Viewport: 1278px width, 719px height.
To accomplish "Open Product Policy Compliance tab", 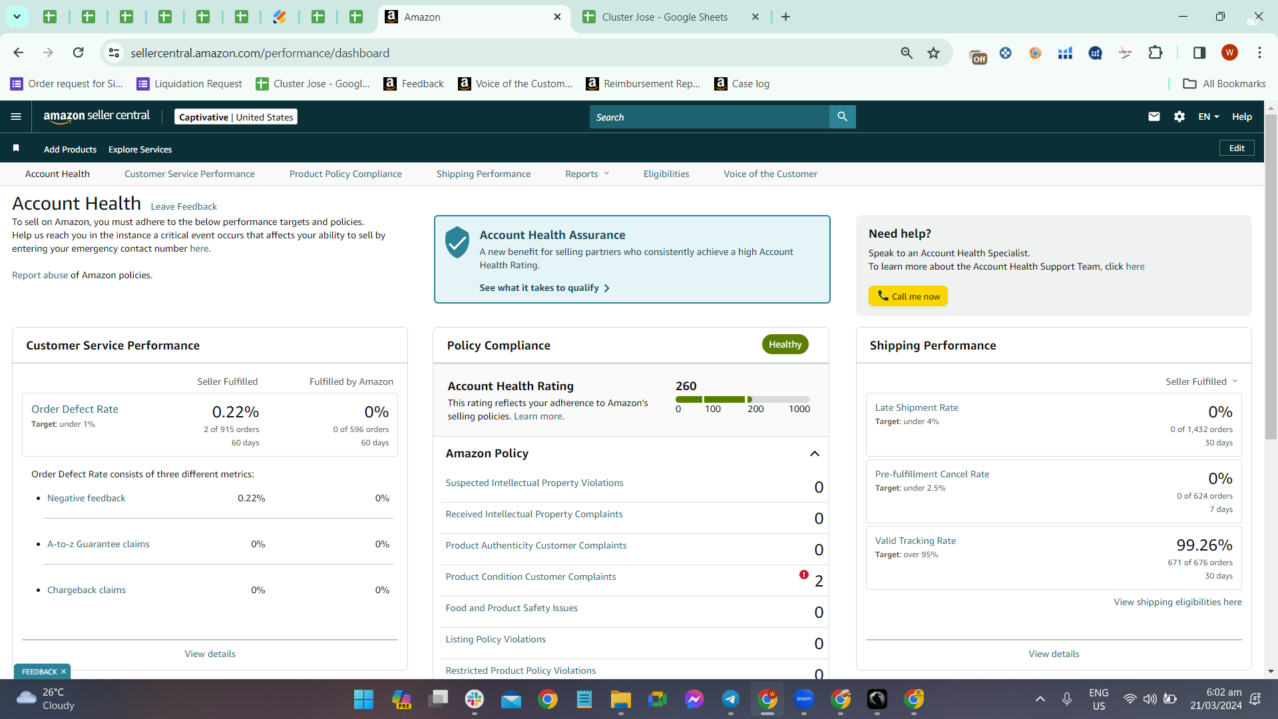I will [x=345, y=174].
